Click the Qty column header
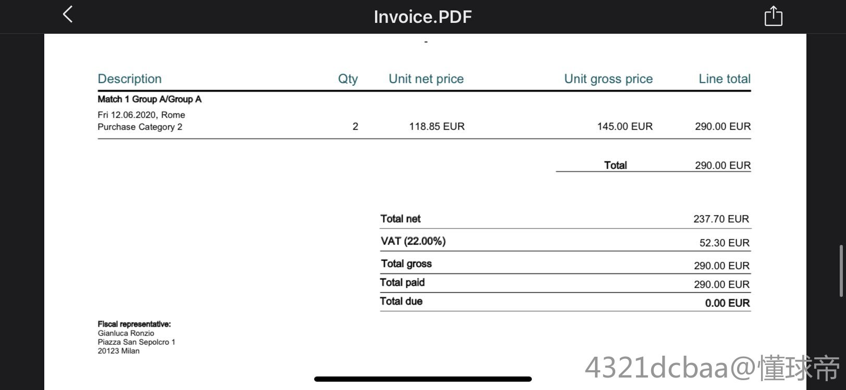The image size is (846, 390). [x=347, y=79]
